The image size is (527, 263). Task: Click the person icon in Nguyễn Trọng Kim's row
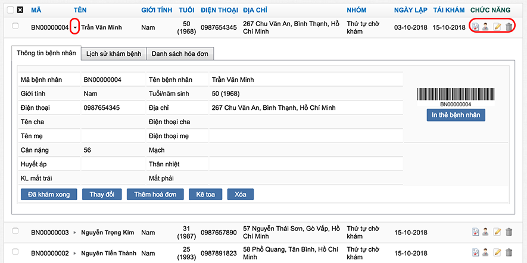coord(485,232)
